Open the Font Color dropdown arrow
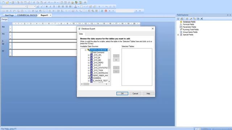Image resolution: width=232 pixels, height=130 pixels. (x=78, y=6)
